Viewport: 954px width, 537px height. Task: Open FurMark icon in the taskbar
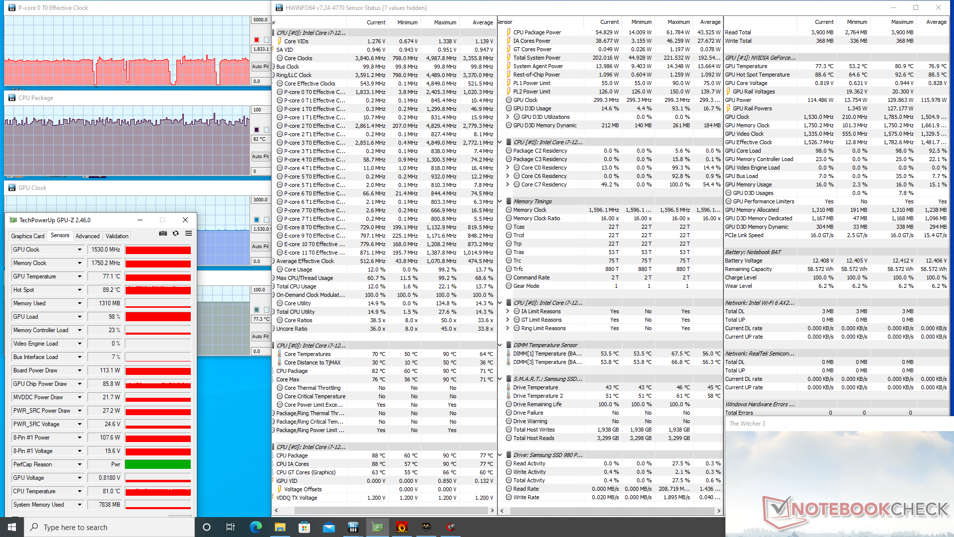click(x=402, y=527)
